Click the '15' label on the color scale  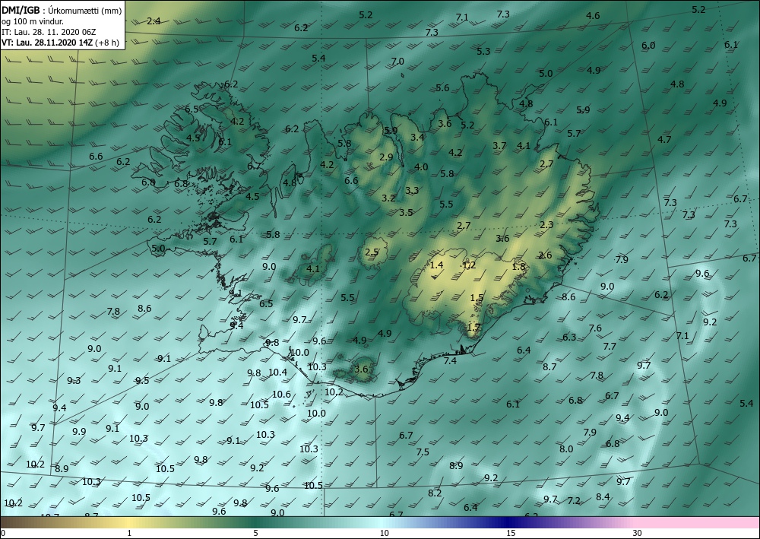pos(511,534)
